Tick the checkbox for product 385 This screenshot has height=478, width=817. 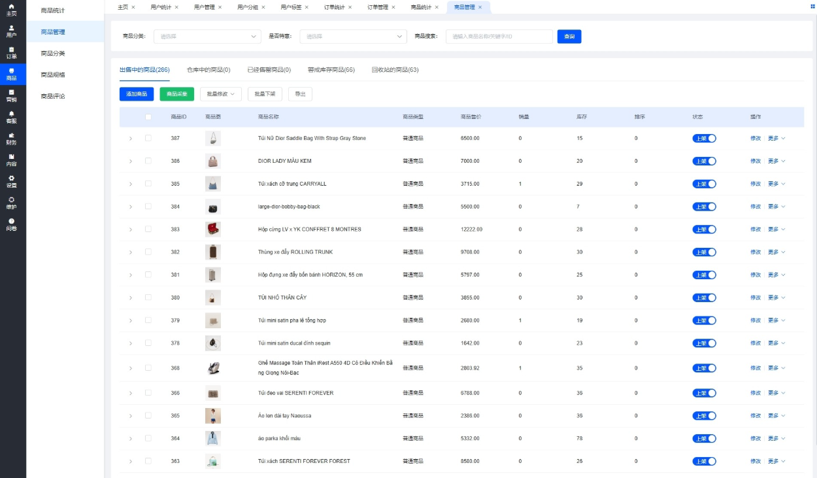[148, 184]
